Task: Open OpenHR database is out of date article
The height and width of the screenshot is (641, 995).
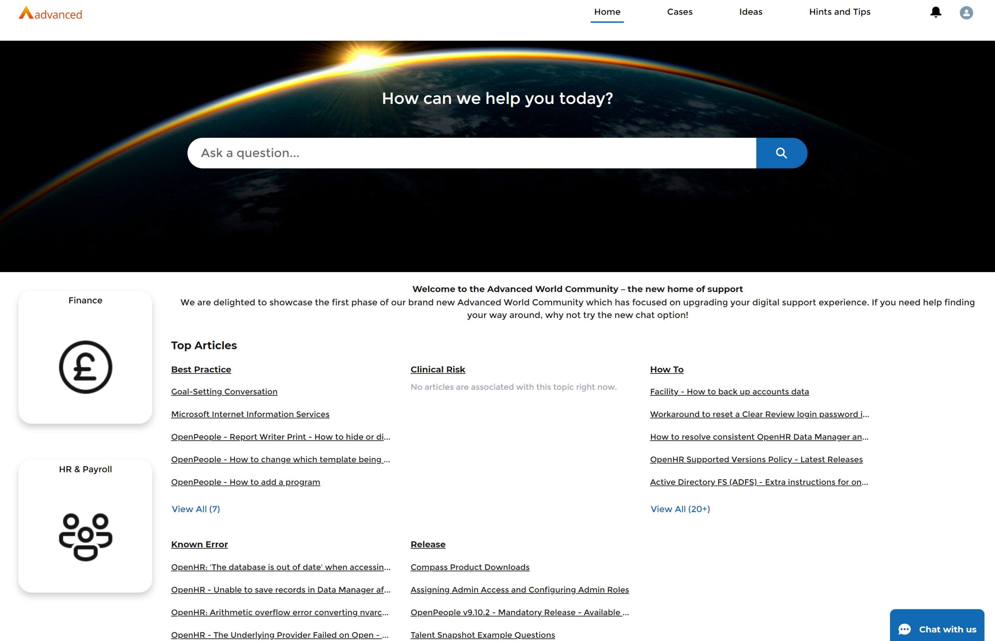Action: pos(281,567)
